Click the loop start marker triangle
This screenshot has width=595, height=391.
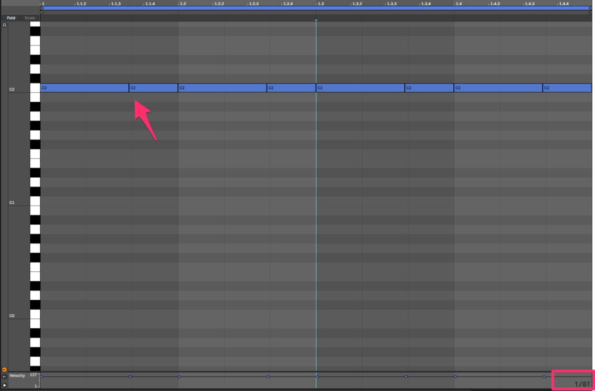pyautogui.click(x=42, y=8)
